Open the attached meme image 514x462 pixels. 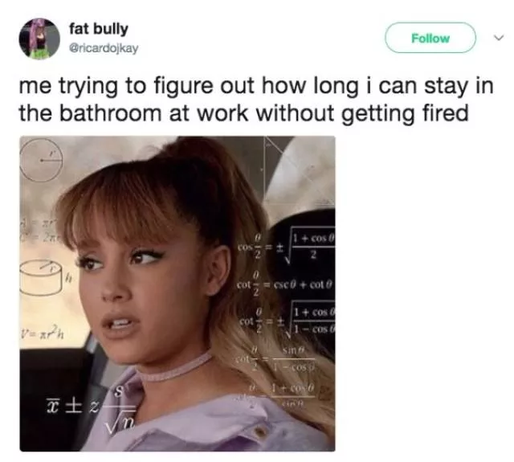177,293
